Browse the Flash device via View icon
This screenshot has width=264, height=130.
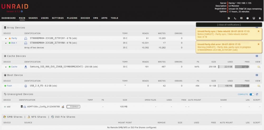click(x=259, y=86)
